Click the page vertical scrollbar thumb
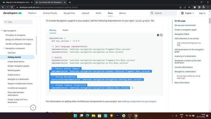The width and height of the screenshot is (211, 119). pos(210,21)
